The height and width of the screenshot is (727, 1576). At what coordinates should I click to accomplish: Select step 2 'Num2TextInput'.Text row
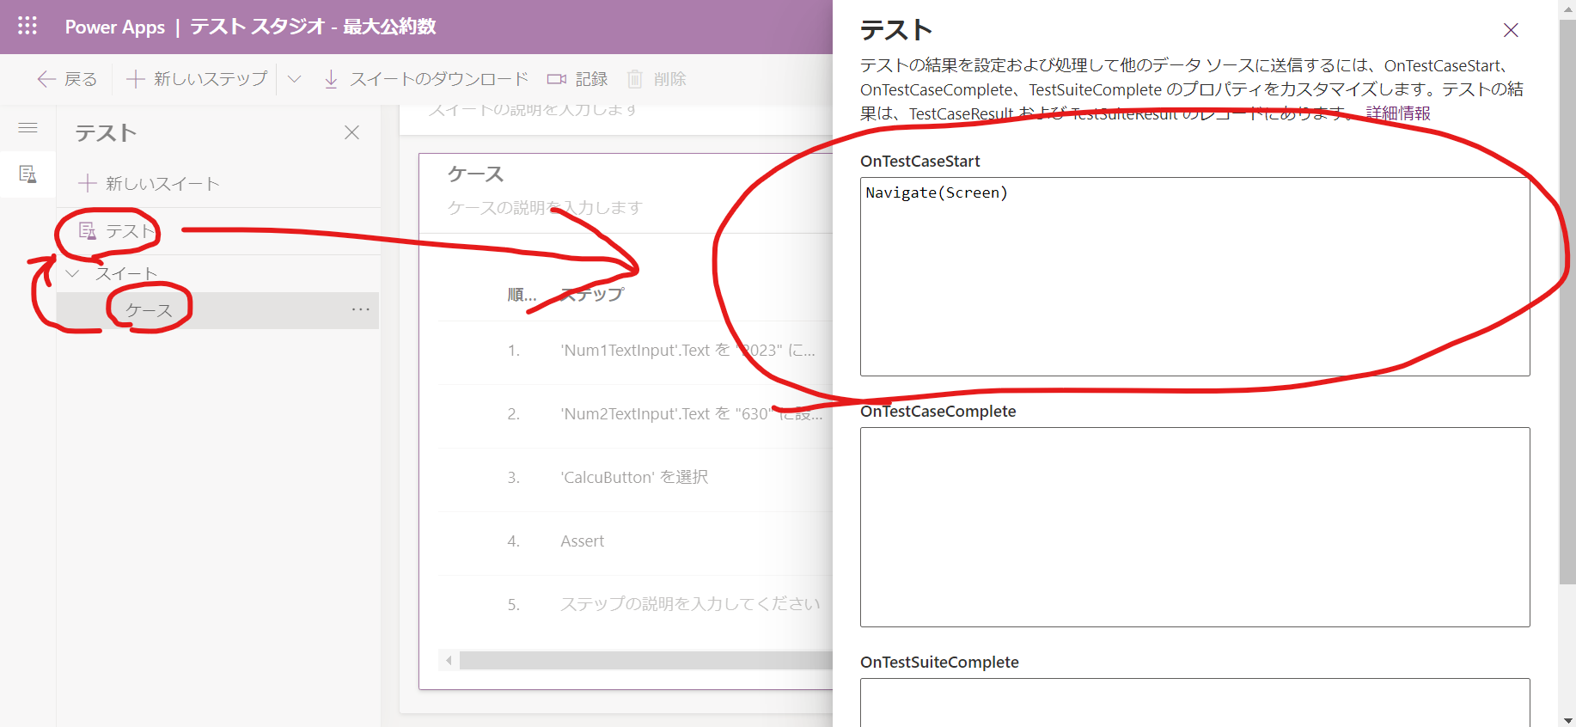pos(636,414)
